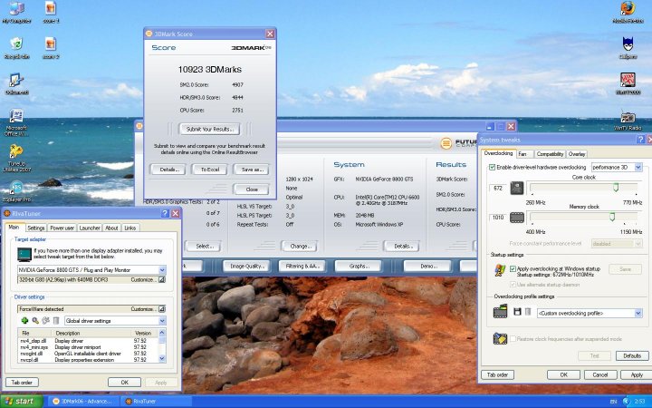The image size is (652, 408).
Task: Click Memory clock slider handle
Action: click(x=612, y=217)
